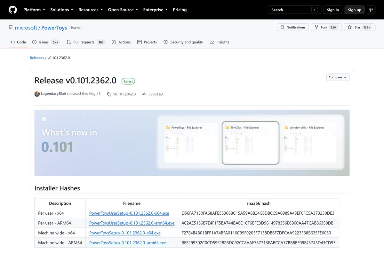The width and height of the screenshot is (384, 253).
Task: Expand the Enterprise menu
Action: [x=155, y=10]
